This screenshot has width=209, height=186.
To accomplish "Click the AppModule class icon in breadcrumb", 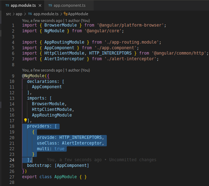I will (65, 14).
